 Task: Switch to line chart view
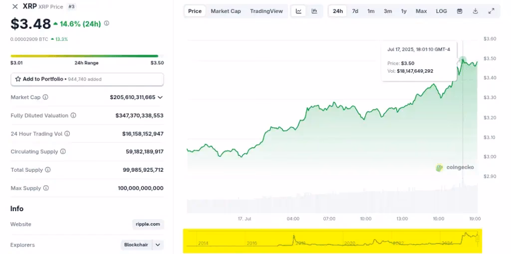[298, 11]
